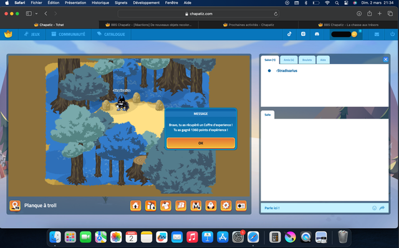Click OK in the message dialog
The image size is (399, 248).
[x=201, y=143]
